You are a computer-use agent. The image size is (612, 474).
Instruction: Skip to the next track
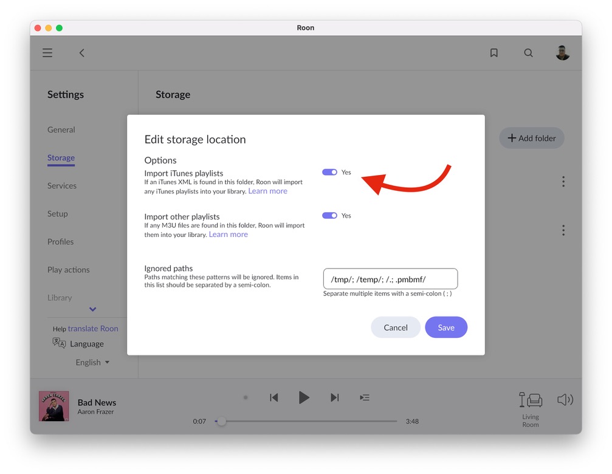[334, 397]
